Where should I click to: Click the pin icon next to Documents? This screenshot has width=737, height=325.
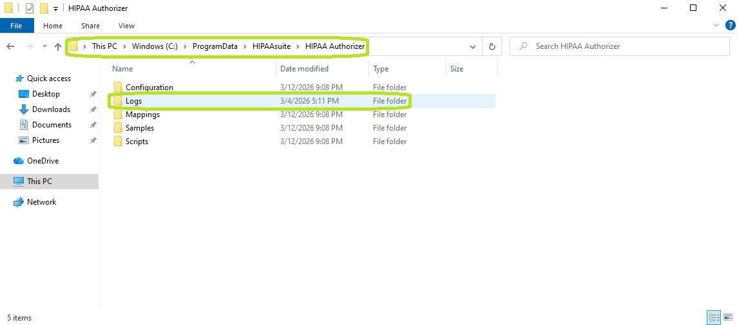93,125
